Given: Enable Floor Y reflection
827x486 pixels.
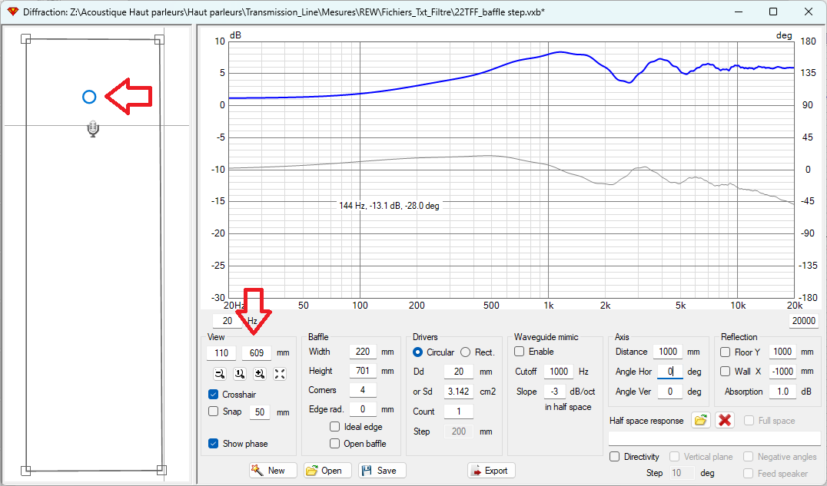Looking at the screenshot, I should point(726,352).
